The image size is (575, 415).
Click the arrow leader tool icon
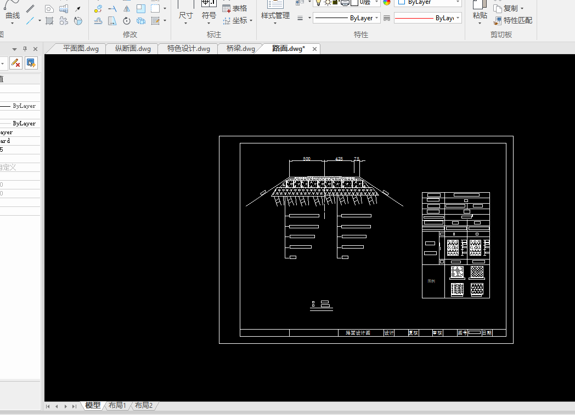pos(78,8)
